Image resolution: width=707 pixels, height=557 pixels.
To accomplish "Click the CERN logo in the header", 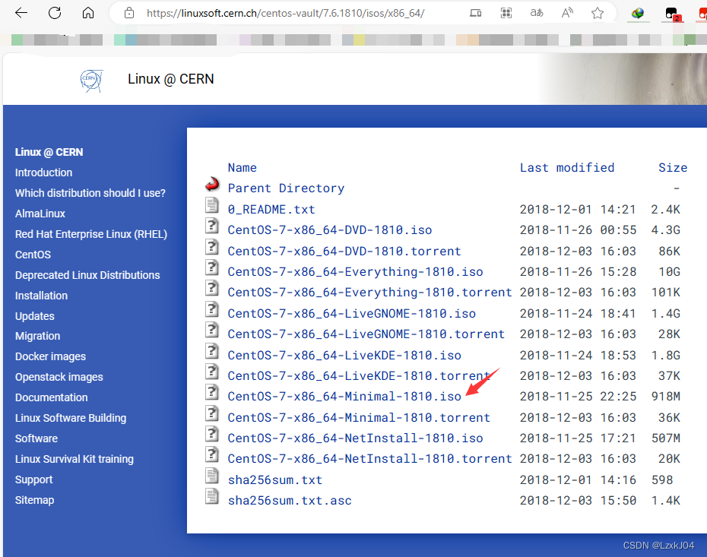I will 91,81.
